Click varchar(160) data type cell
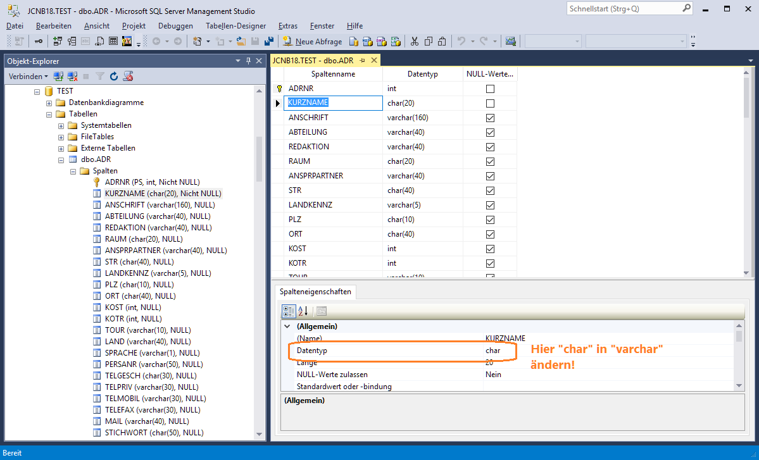This screenshot has width=759, height=460. tap(423, 118)
